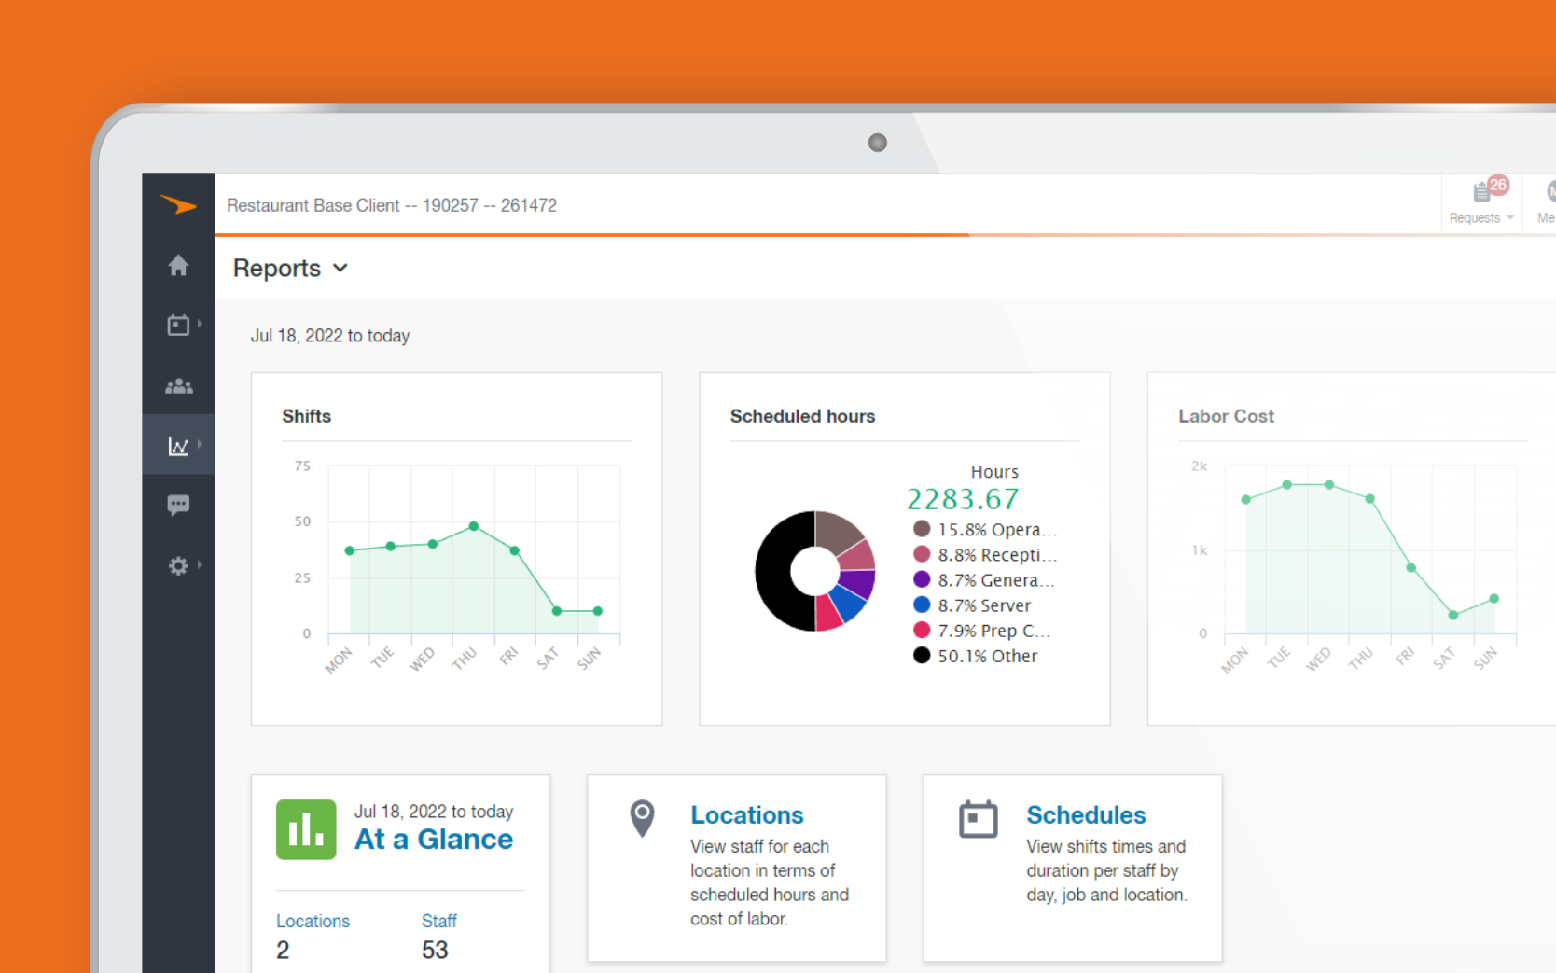Open the messages chat bubble icon
The width and height of the screenshot is (1556, 973).
pyautogui.click(x=178, y=506)
